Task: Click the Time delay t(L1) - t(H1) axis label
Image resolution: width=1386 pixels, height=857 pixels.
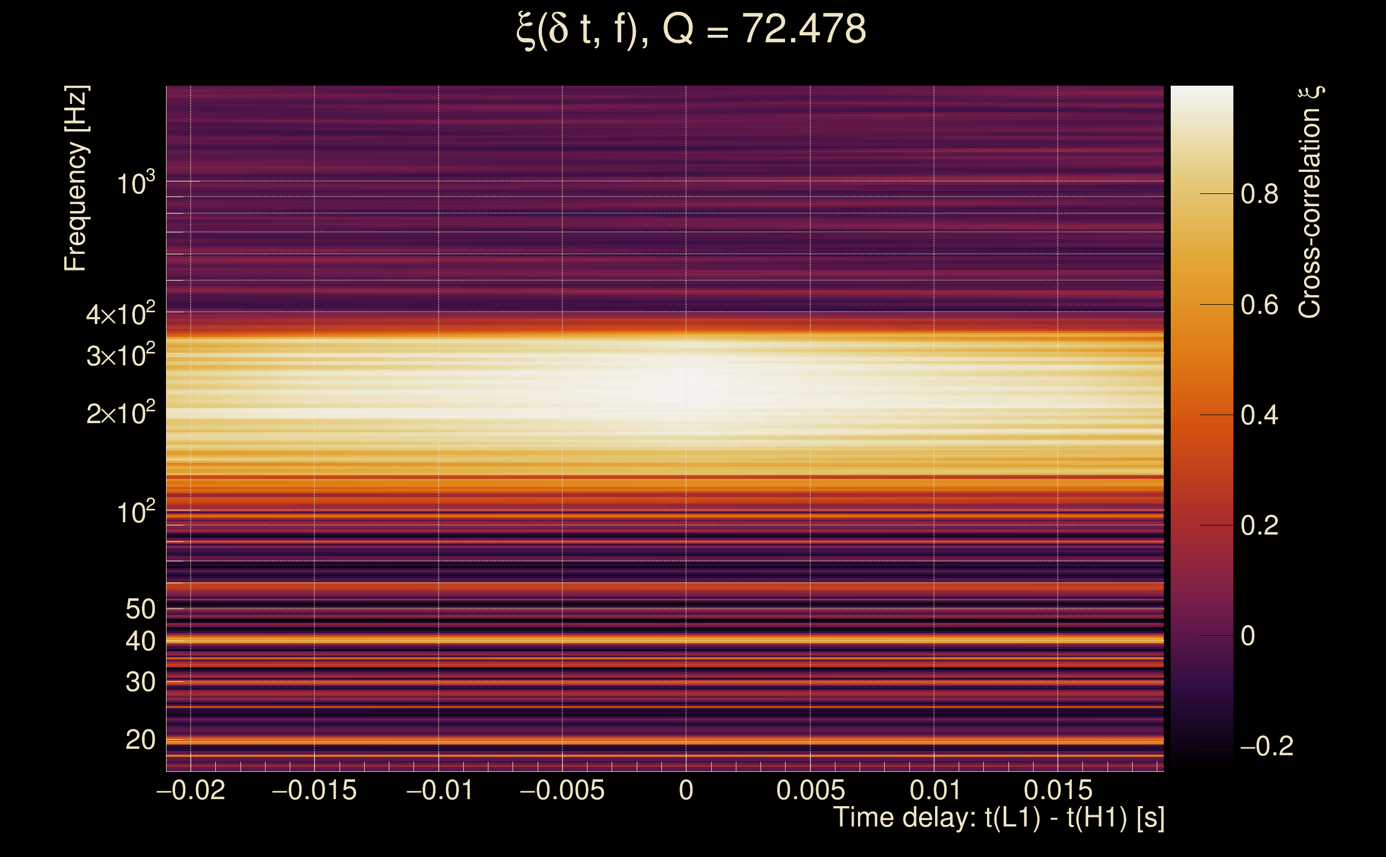Action: [x=998, y=818]
